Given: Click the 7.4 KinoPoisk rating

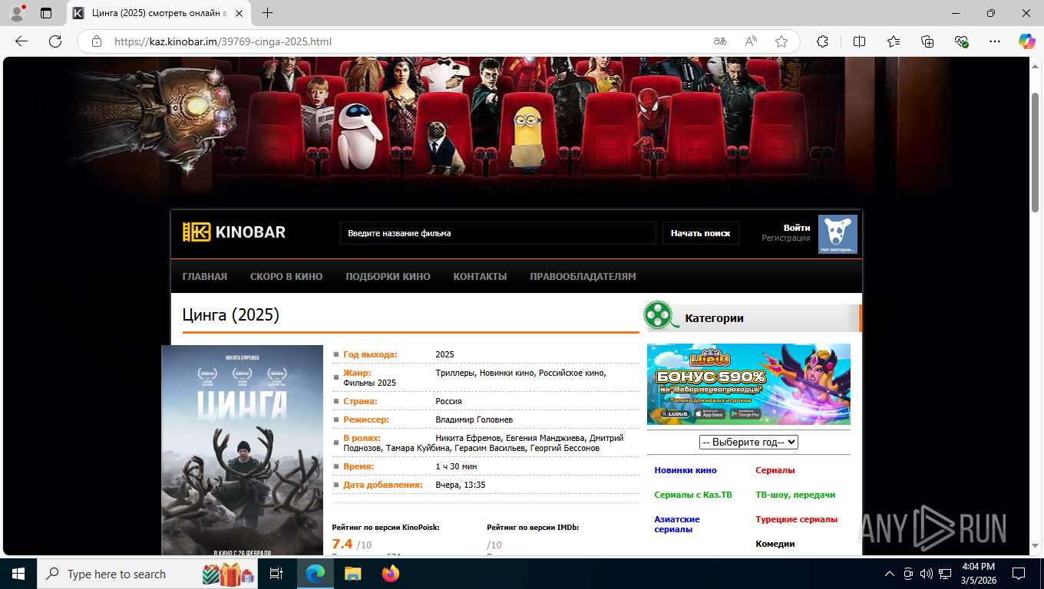Looking at the screenshot, I should click(342, 544).
